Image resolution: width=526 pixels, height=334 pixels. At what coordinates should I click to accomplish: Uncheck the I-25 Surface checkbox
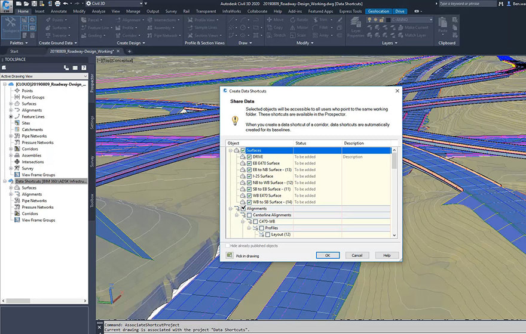click(x=249, y=176)
